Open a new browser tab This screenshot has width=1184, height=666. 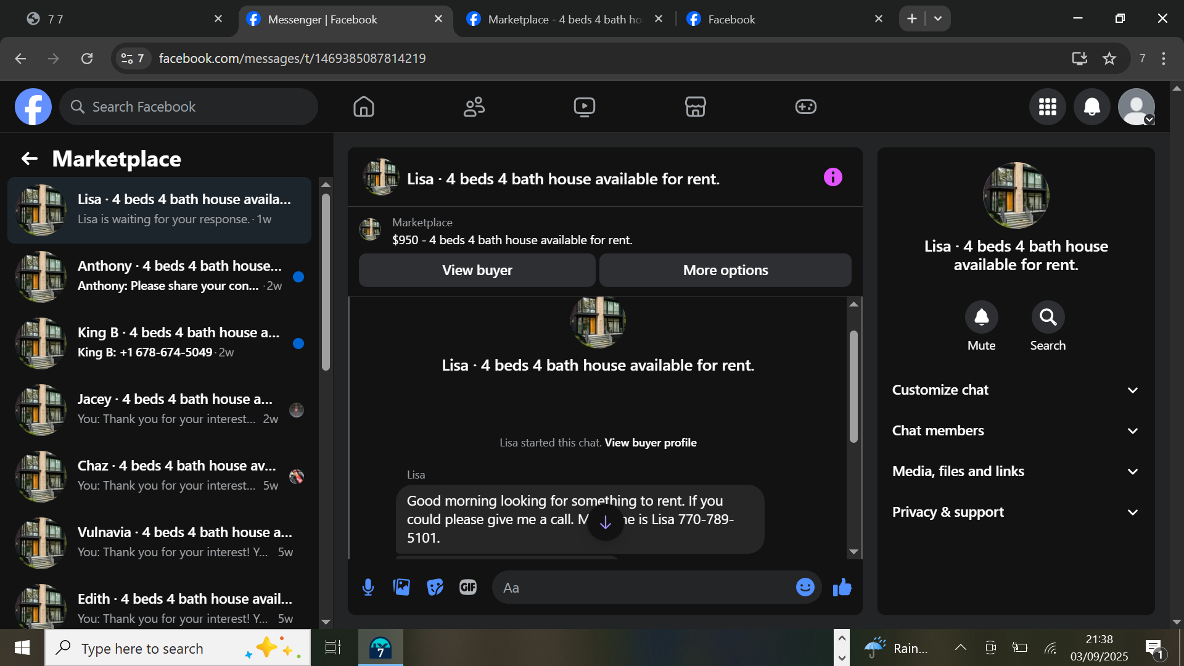[x=912, y=18]
